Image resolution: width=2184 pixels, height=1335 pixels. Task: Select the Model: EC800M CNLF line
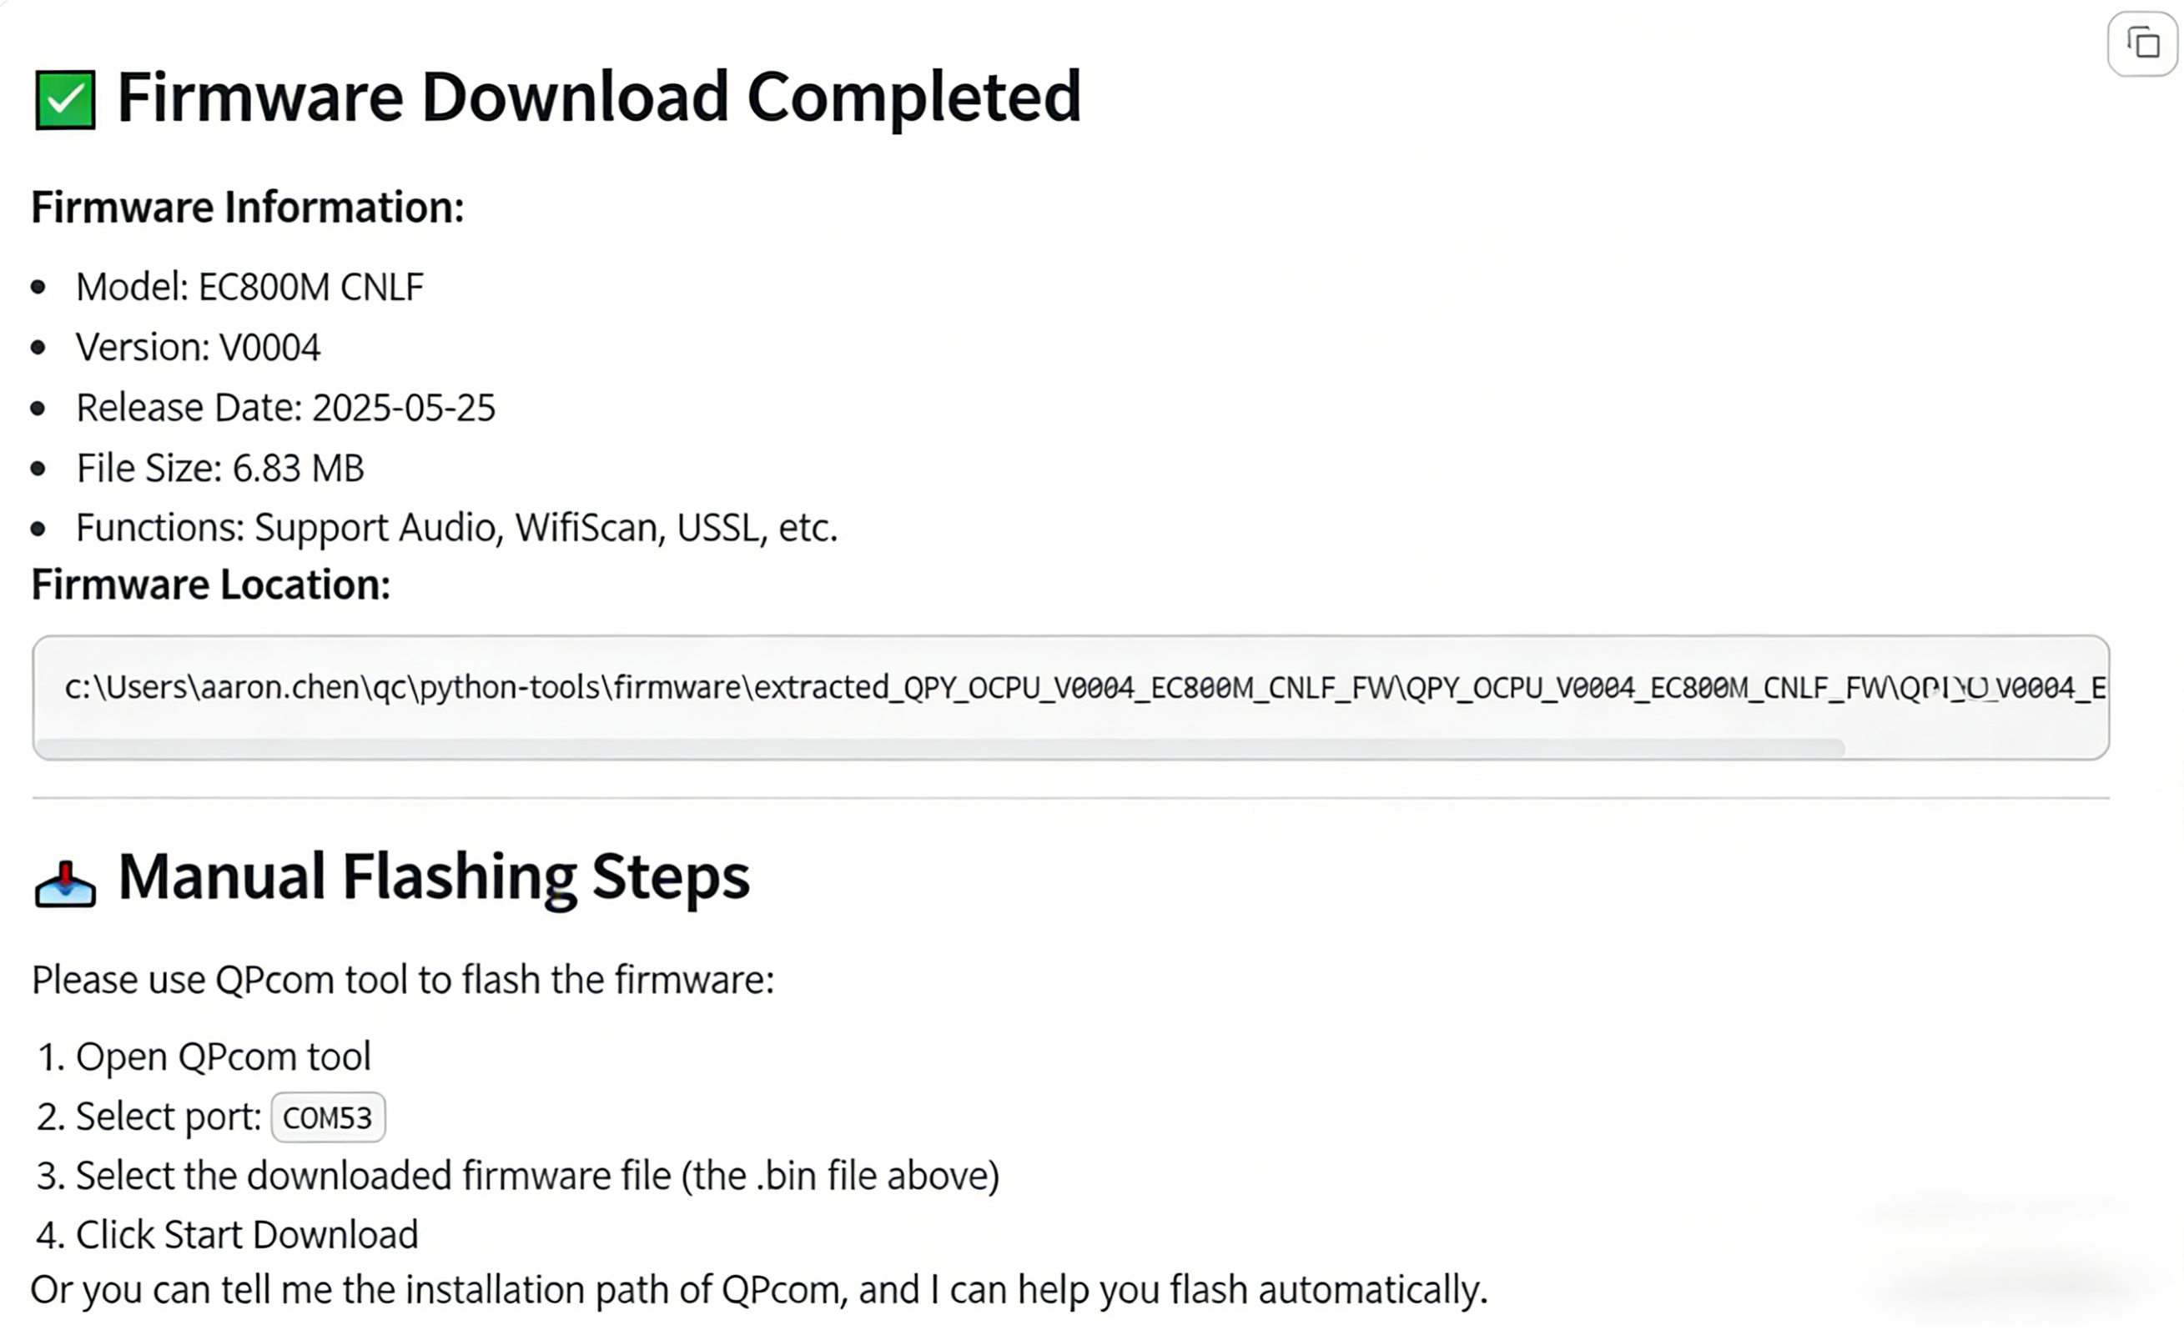[x=249, y=287]
